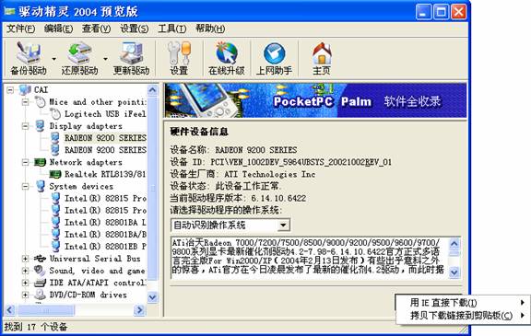Viewport: 531px width, 336px height.
Task: Select Realtek RTL8139 network adapter item
Action: coord(105,174)
